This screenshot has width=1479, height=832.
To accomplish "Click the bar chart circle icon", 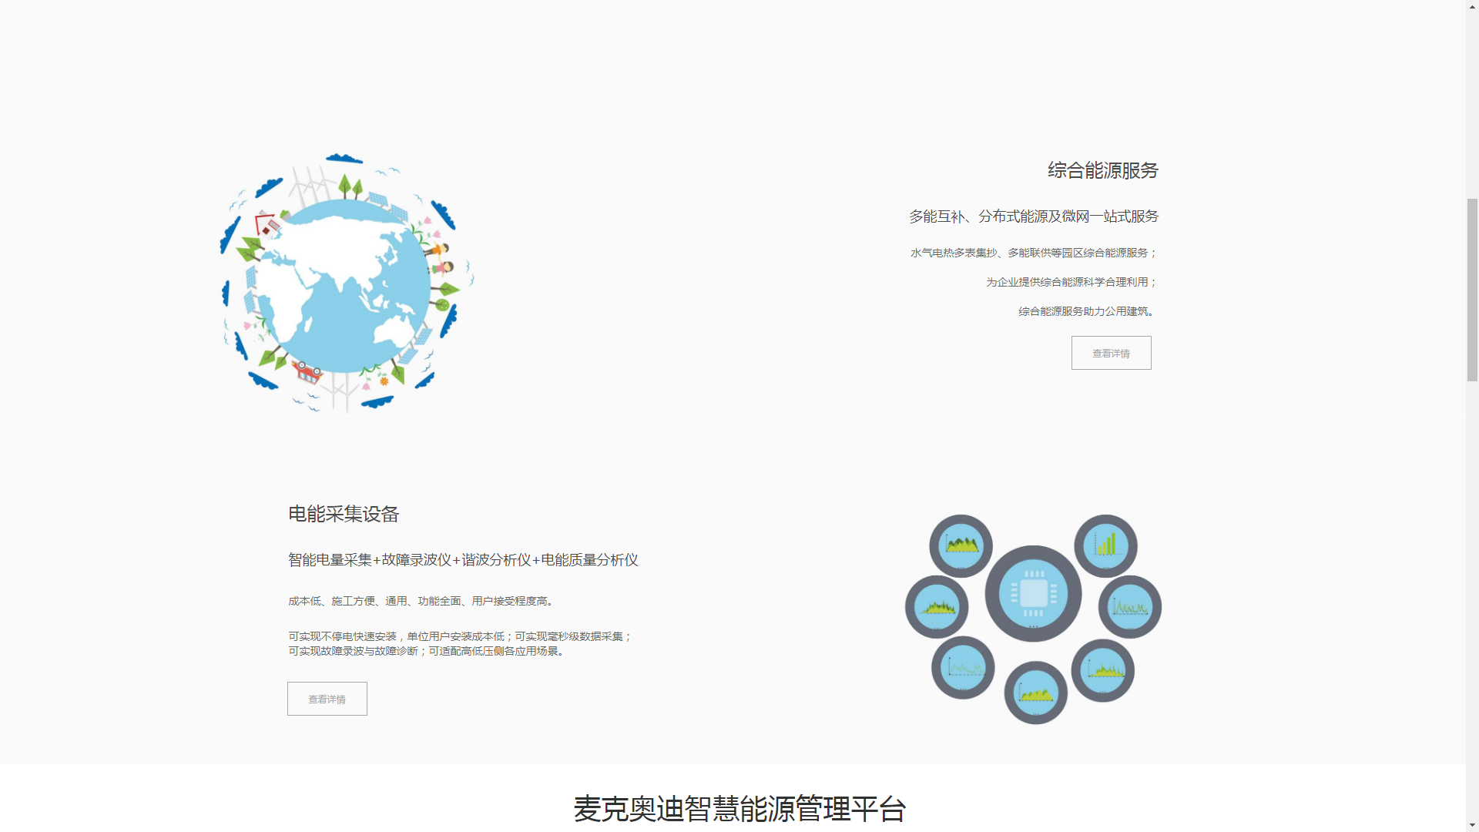I will 1105,545.
